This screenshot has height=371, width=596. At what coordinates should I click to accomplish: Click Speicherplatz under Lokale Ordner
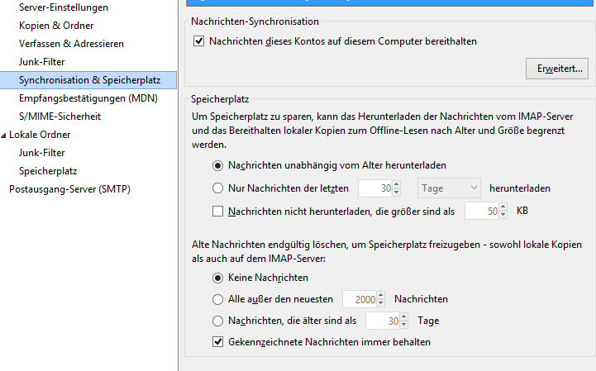pyautogui.click(x=48, y=171)
